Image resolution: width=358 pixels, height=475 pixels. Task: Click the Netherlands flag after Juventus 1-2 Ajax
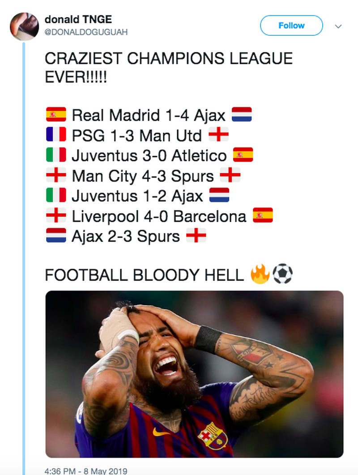tap(219, 196)
